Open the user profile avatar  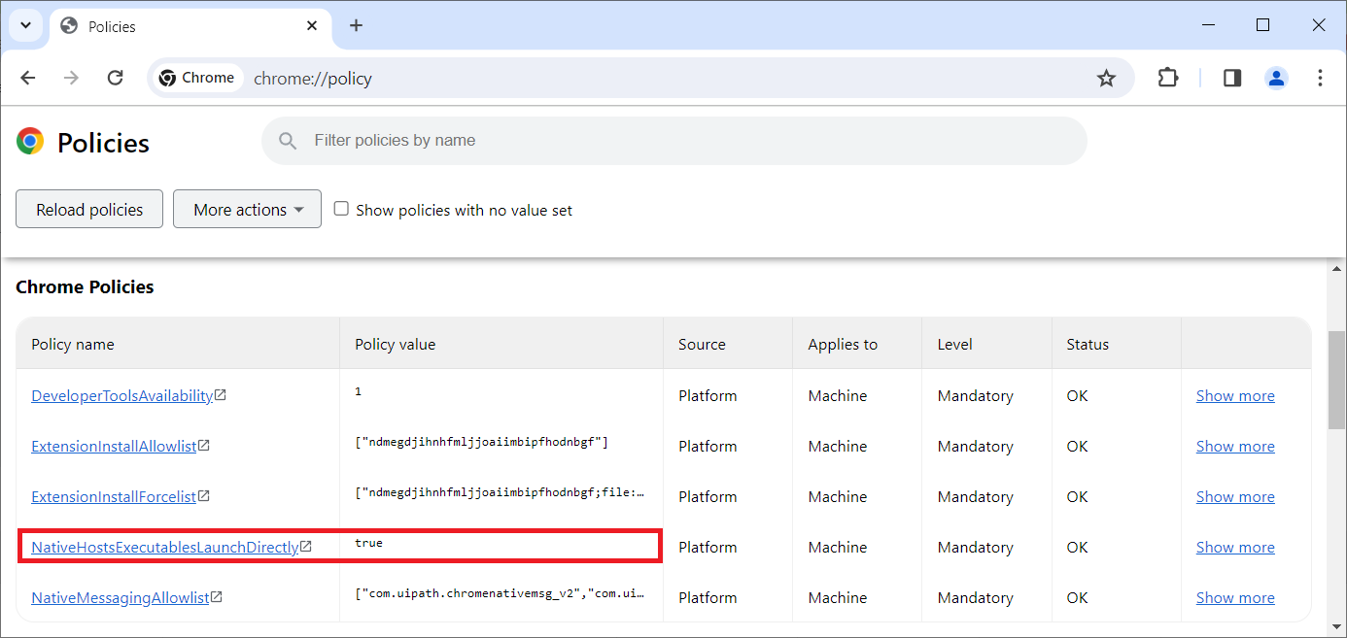point(1276,78)
